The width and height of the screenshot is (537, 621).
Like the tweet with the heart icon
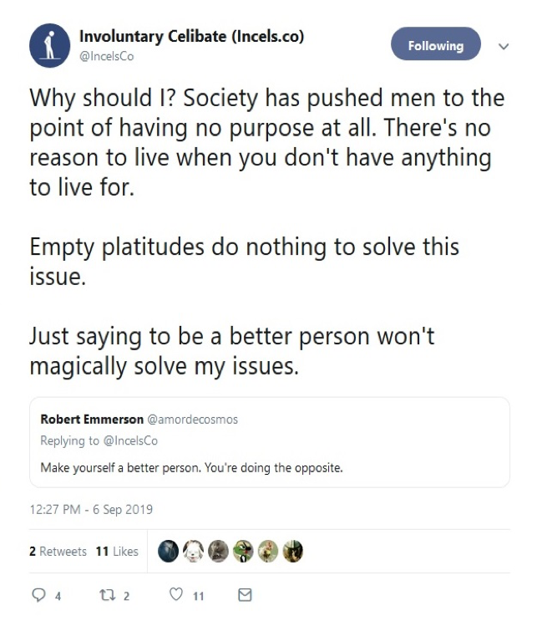tap(175, 595)
